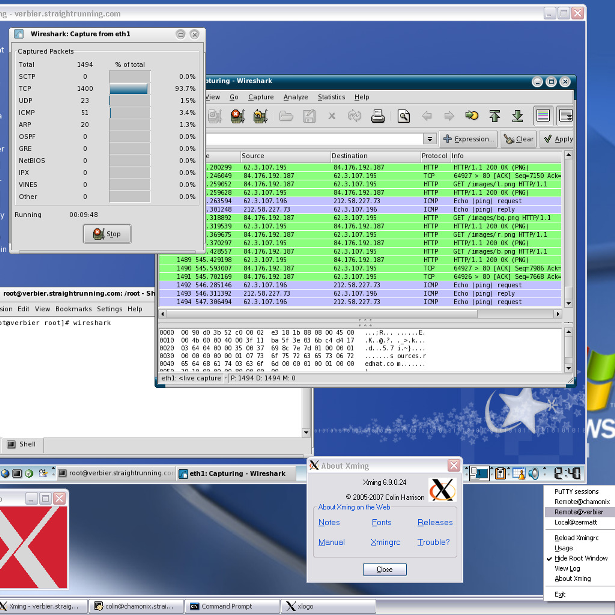Screen dimensions: 615x615
Task: Click the save capture file icon
Action: pos(309,116)
